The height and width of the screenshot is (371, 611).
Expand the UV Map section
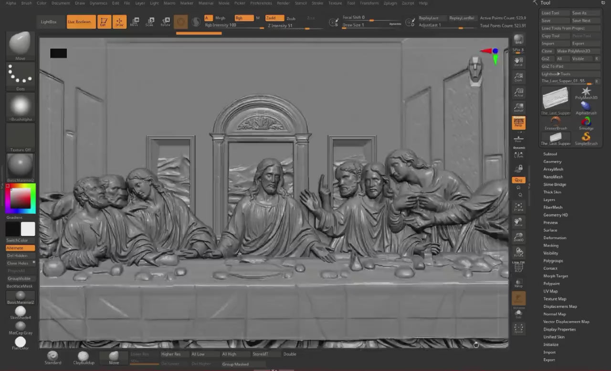tap(550, 291)
